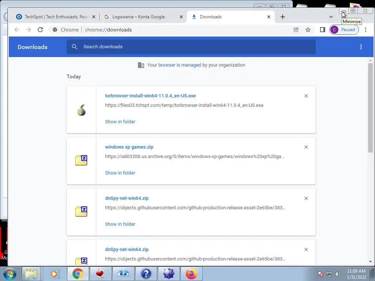Click the Today date heading
Image resolution: width=375 pixels, height=281 pixels.
(74, 76)
